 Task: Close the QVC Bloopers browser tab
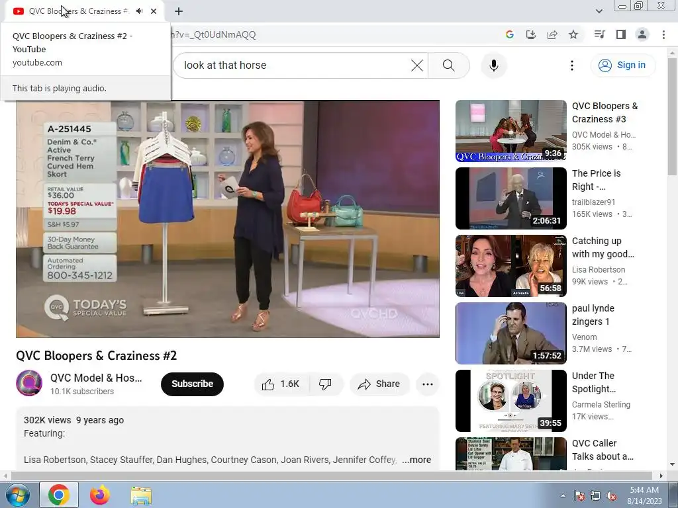pyautogui.click(x=154, y=11)
